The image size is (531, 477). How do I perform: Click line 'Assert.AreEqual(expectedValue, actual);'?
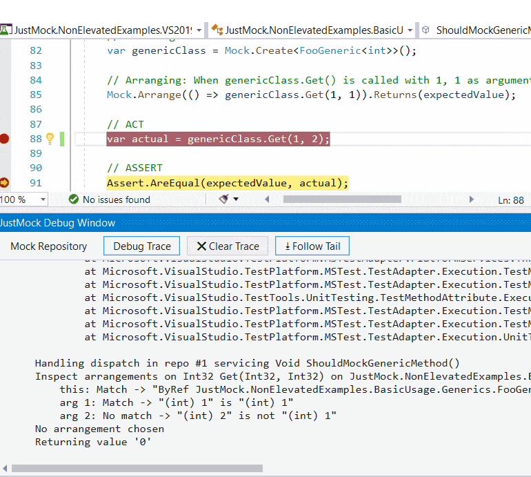pyautogui.click(x=228, y=183)
